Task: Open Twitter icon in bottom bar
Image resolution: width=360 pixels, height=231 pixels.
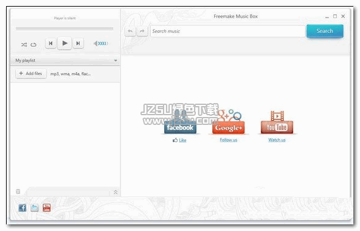Action: pyautogui.click(x=35, y=208)
